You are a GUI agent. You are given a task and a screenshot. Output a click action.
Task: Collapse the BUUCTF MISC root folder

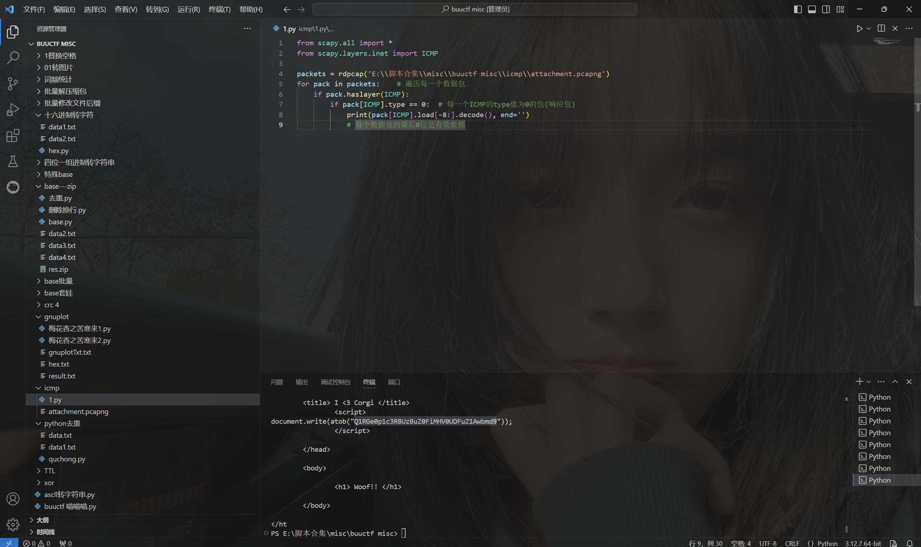pos(143,44)
